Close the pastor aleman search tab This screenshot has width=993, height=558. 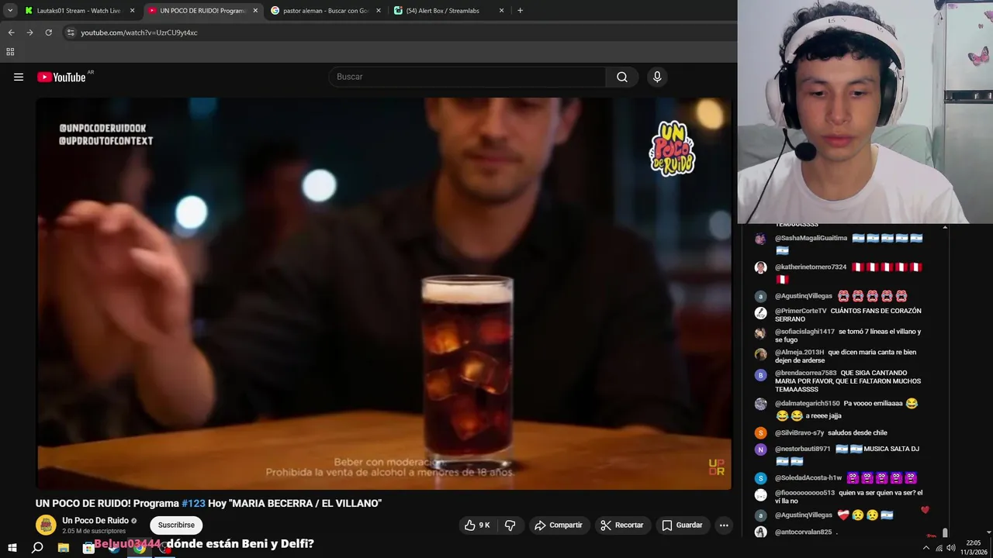pyautogui.click(x=378, y=11)
